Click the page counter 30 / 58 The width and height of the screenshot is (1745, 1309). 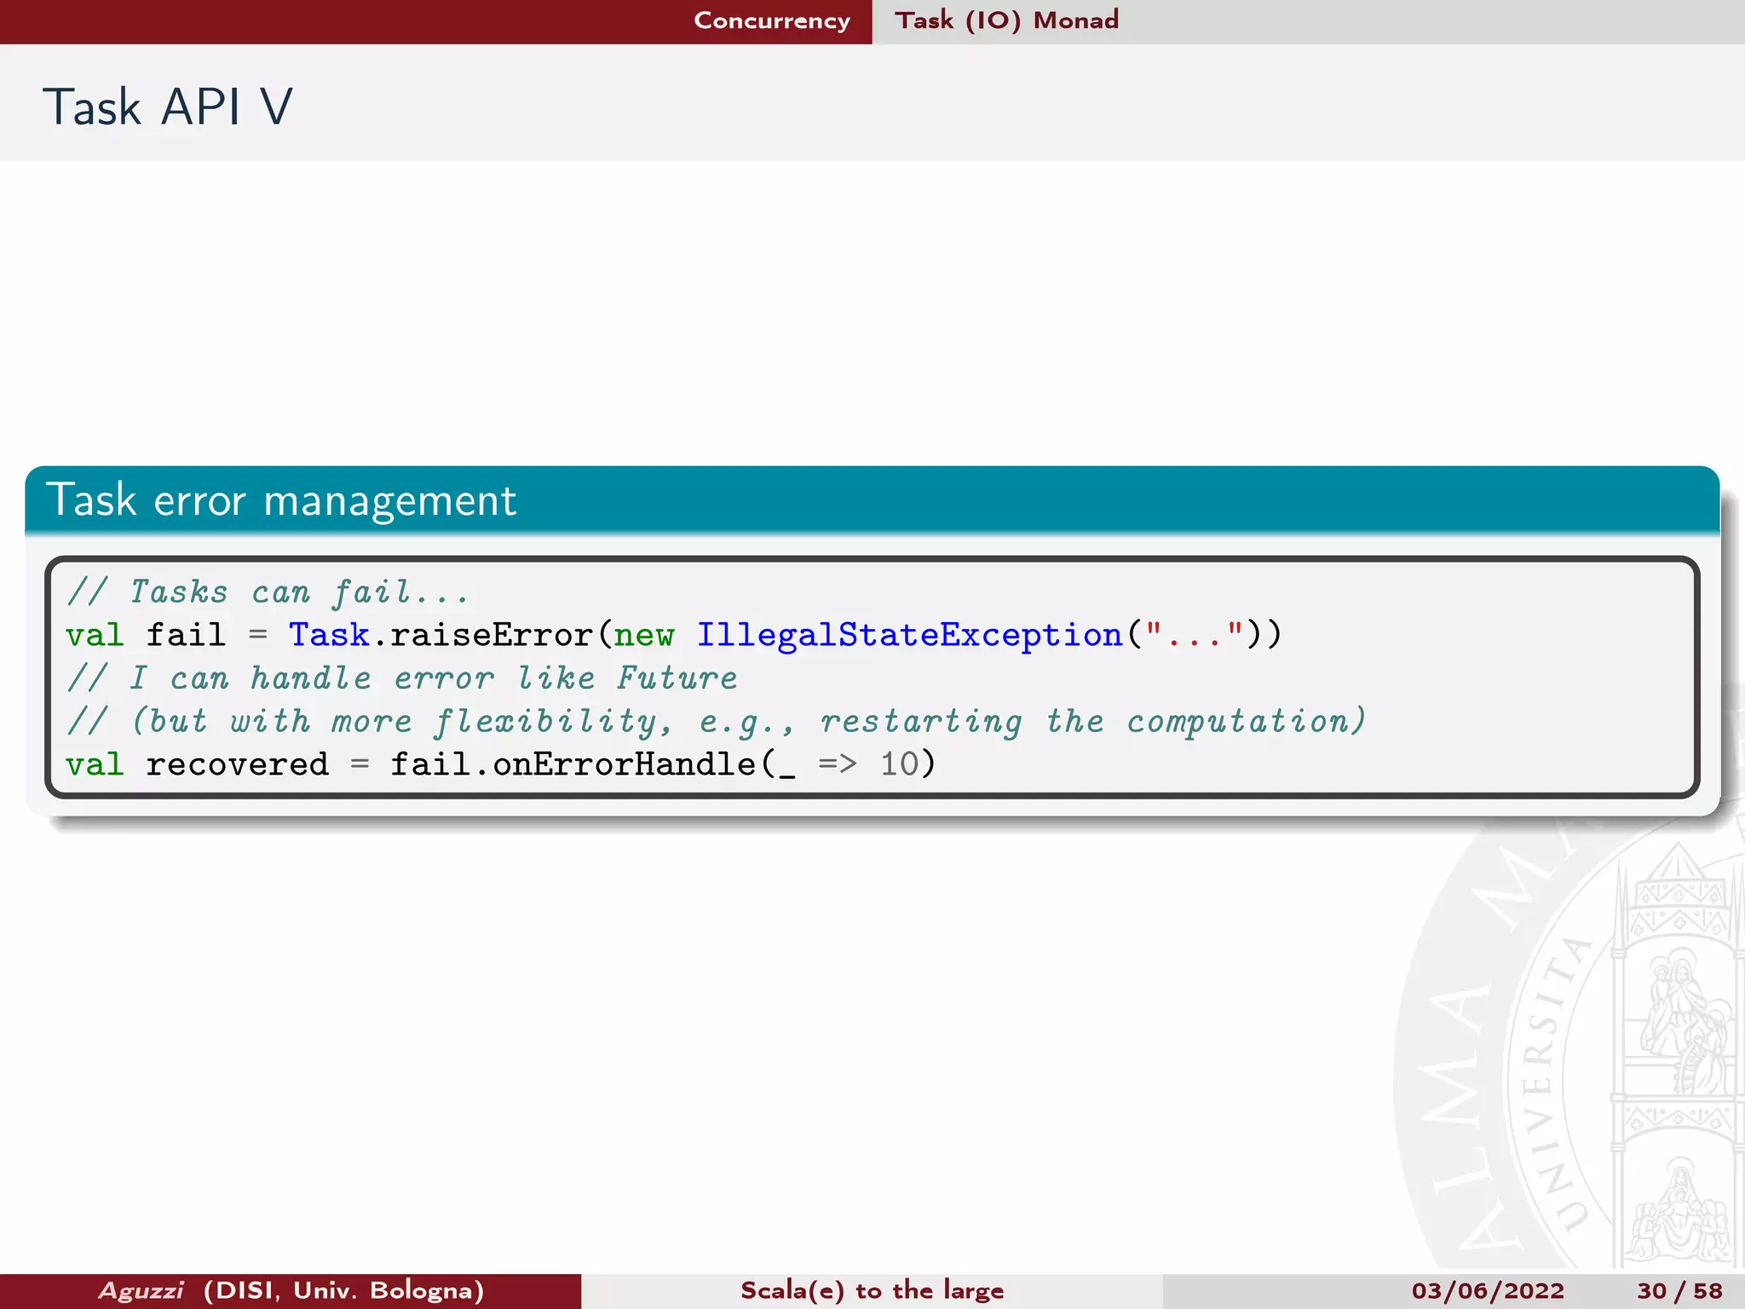click(1679, 1290)
